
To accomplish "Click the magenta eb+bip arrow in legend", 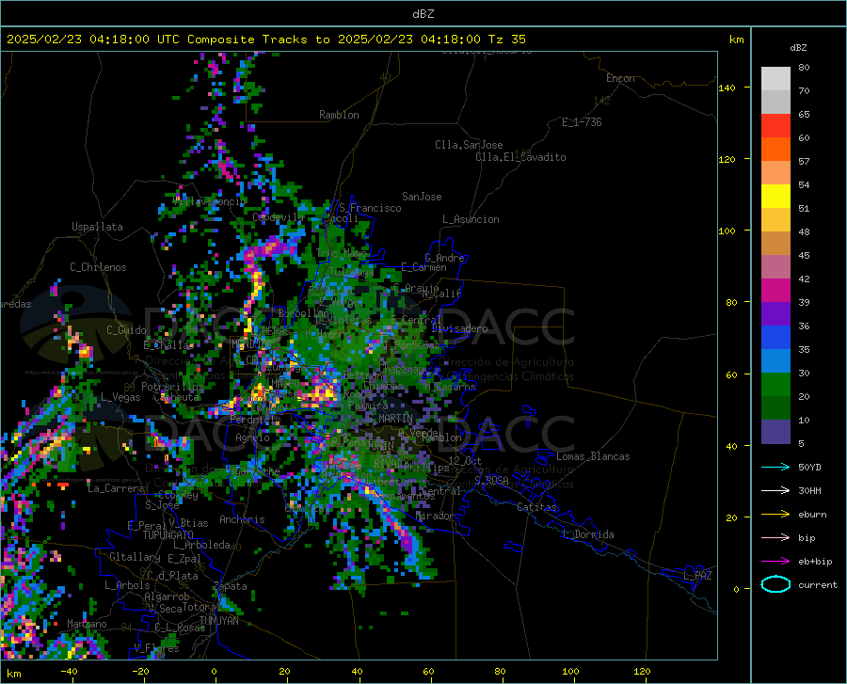I will 775,562.
